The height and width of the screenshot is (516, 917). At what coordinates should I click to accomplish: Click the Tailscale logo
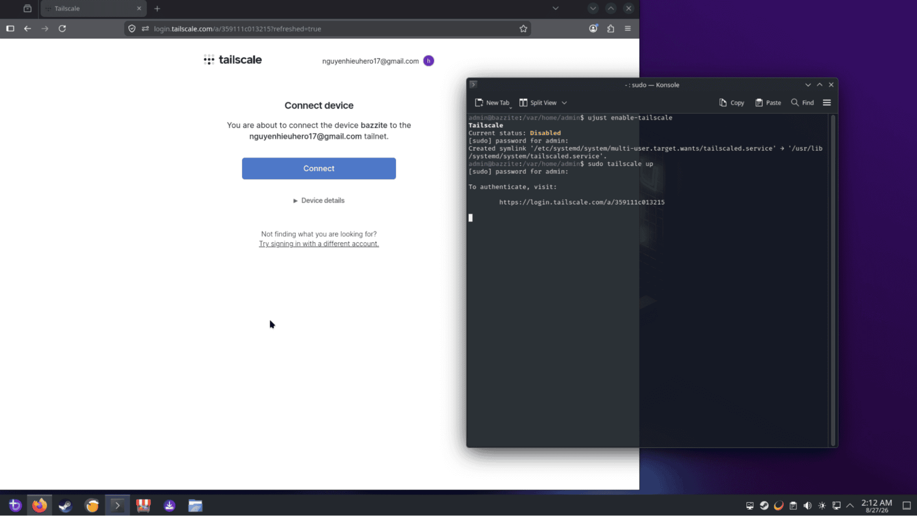pos(233,60)
